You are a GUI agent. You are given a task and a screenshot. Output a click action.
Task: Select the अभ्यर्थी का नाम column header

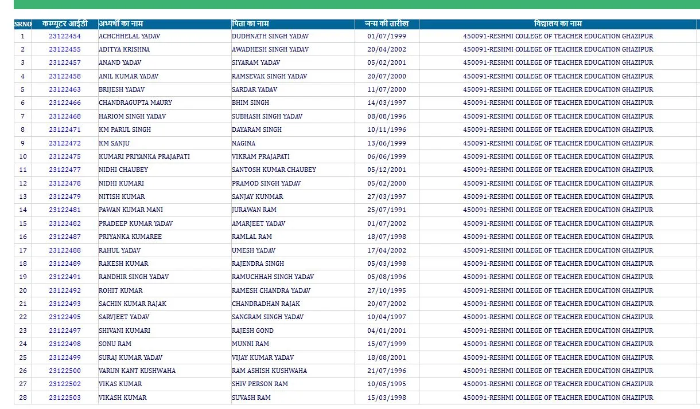tap(121, 24)
